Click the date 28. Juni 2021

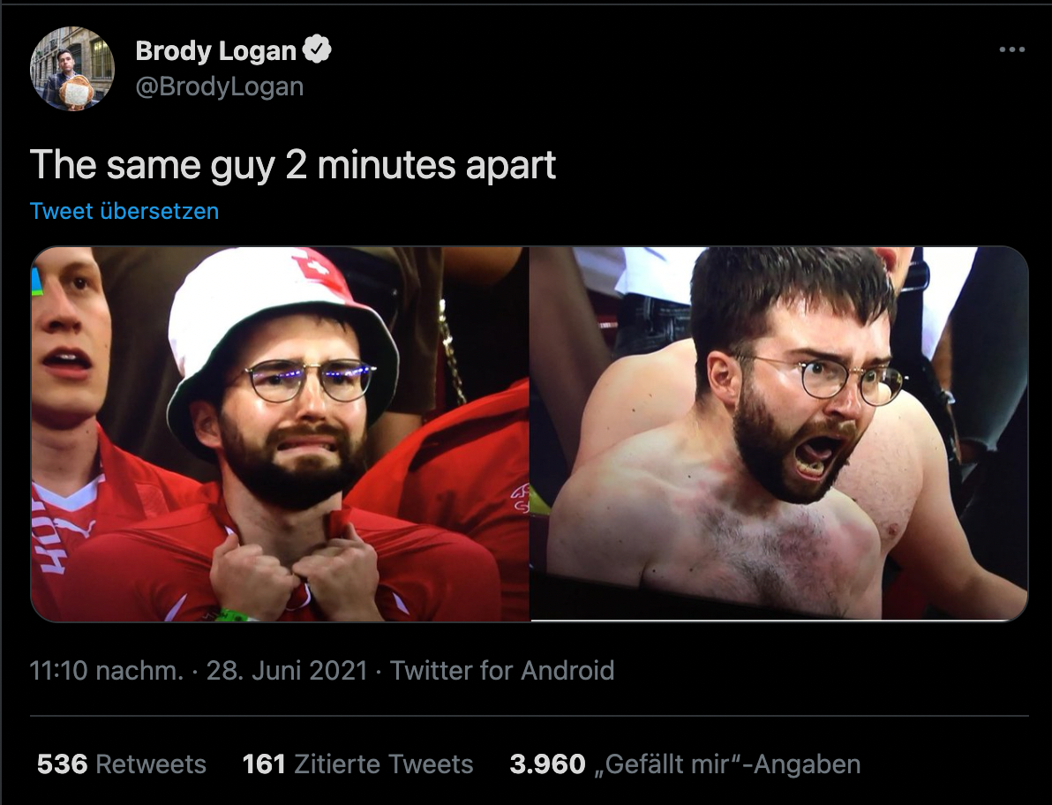click(x=287, y=671)
